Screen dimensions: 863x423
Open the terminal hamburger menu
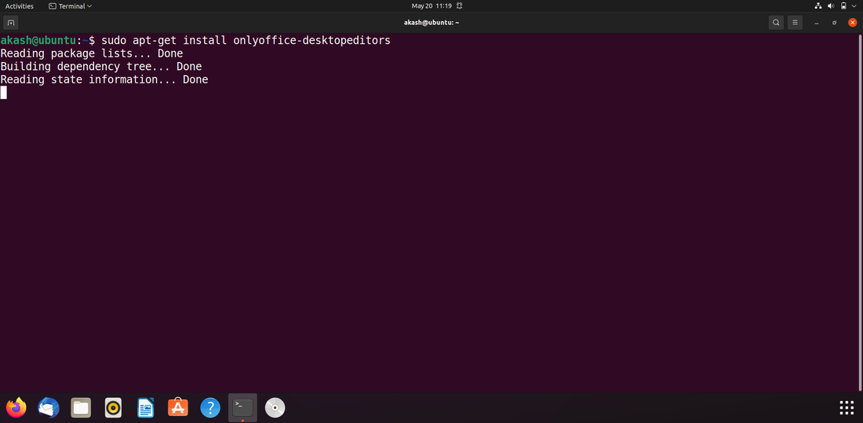795,23
